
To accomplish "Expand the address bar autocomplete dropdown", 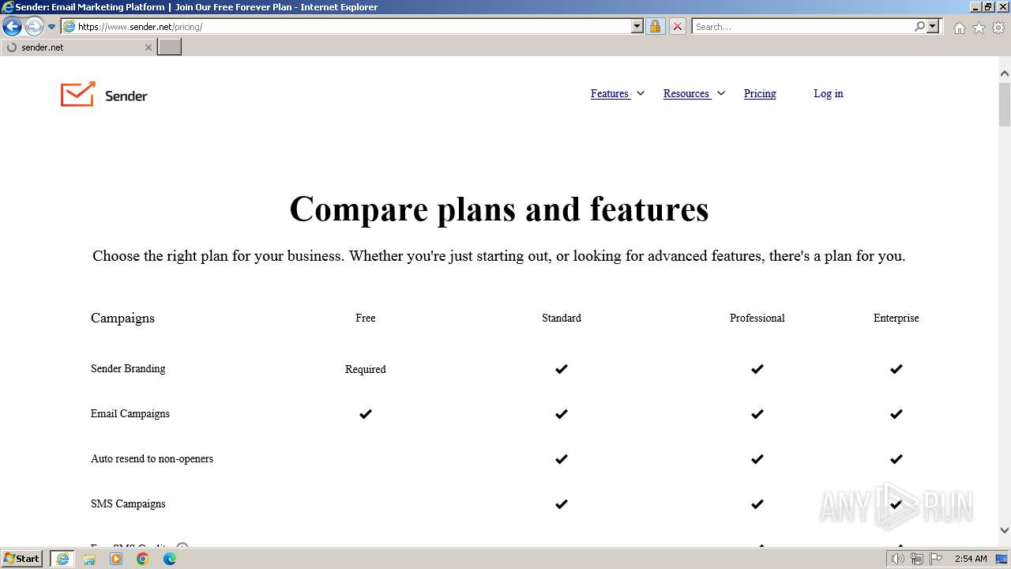I will pos(637,27).
